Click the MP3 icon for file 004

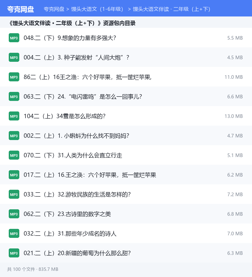14,57
